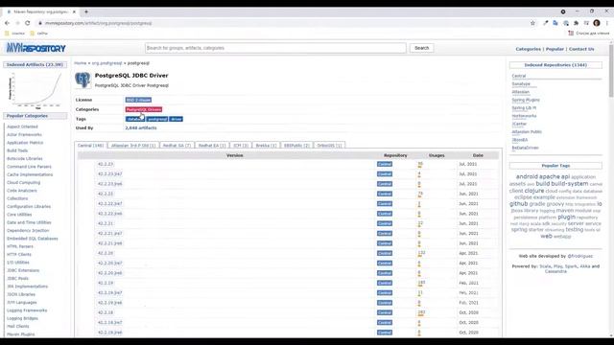Click the android popular tag
The image size is (614, 345).
(527, 176)
